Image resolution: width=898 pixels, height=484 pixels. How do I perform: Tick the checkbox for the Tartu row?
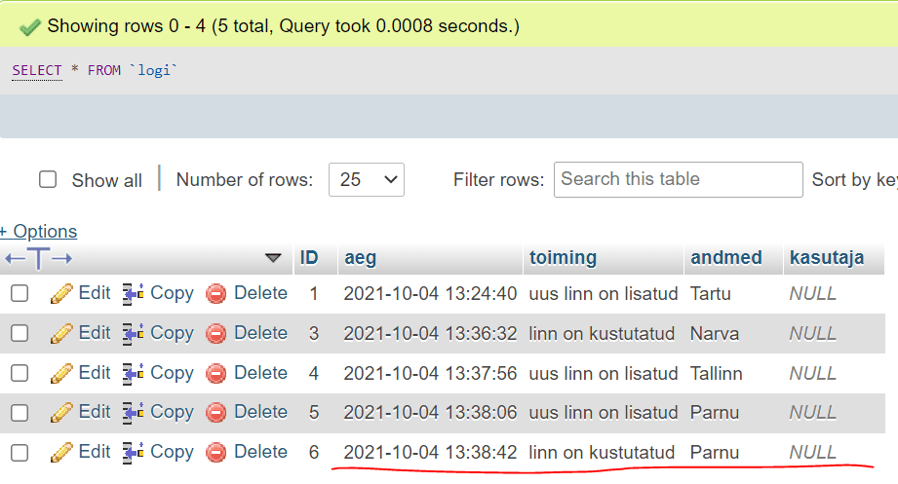pyautogui.click(x=20, y=293)
